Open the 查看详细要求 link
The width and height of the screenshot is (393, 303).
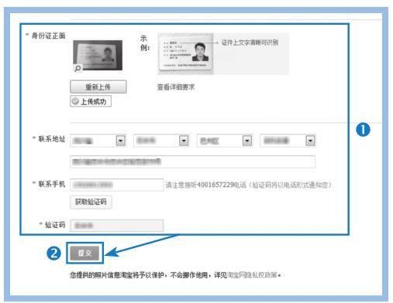[176, 87]
